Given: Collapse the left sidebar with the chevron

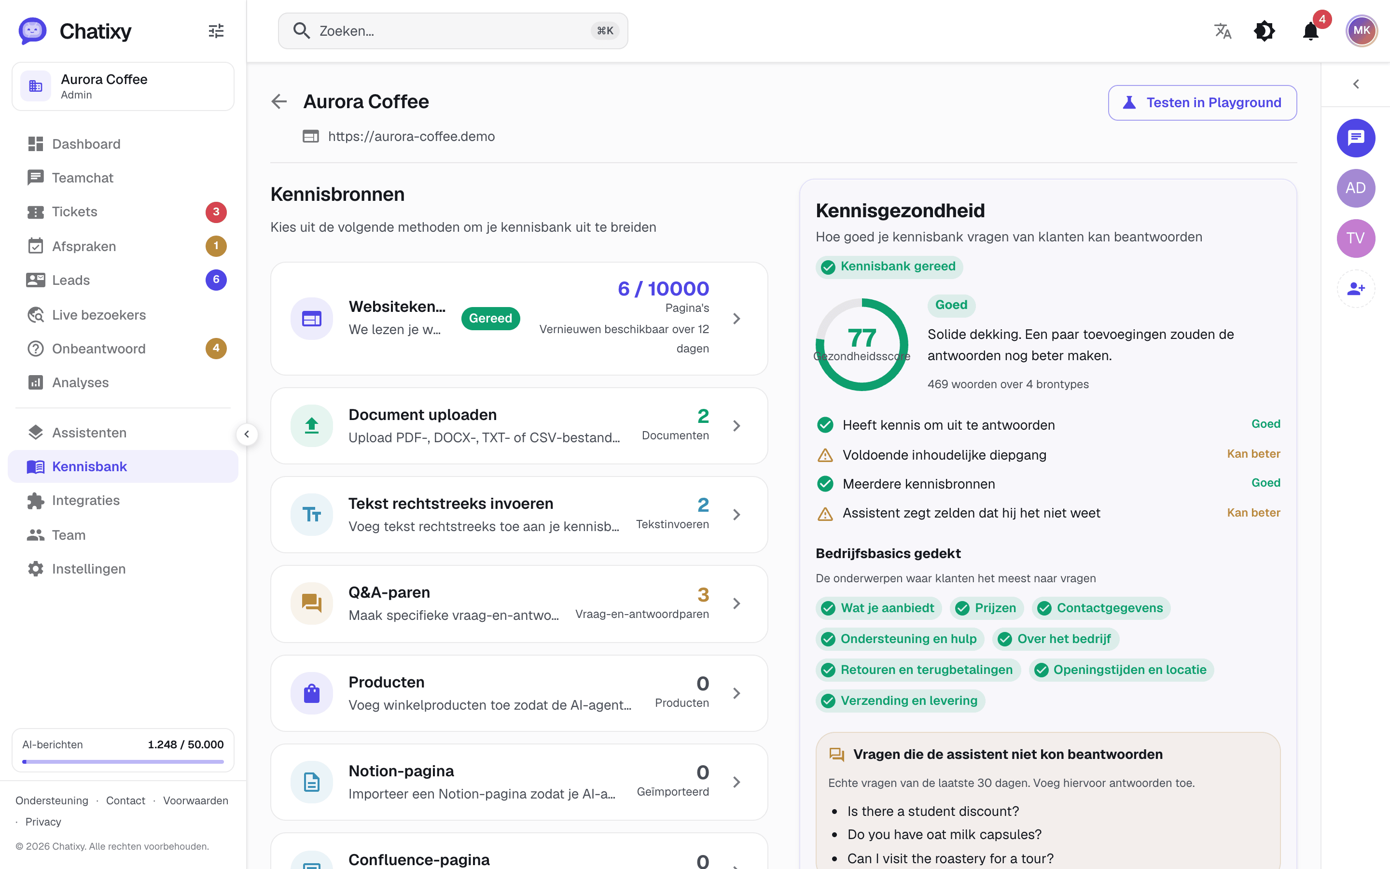Looking at the screenshot, I should click(247, 434).
